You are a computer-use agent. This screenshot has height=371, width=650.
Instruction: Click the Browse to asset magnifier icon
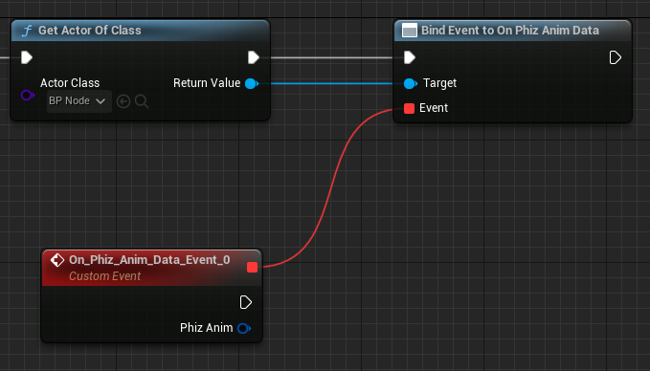coord(142,101)
